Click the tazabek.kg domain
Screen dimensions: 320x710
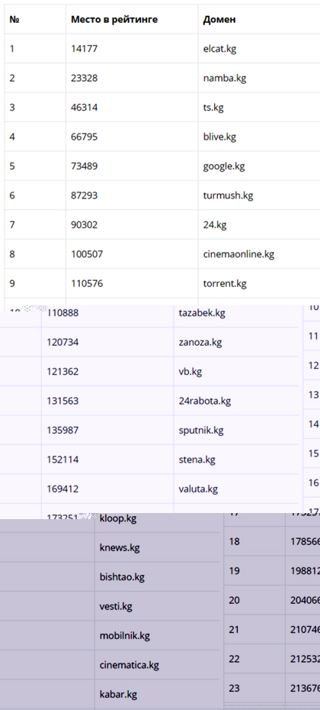(202, 313)
